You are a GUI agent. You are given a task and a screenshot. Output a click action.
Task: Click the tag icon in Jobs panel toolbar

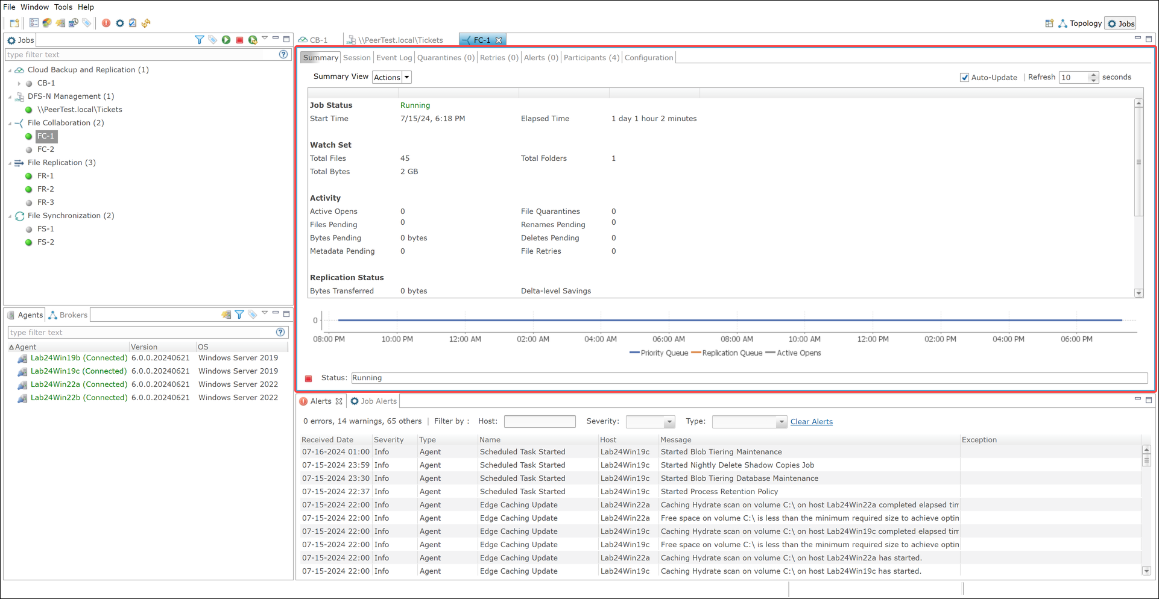(212, 40)
